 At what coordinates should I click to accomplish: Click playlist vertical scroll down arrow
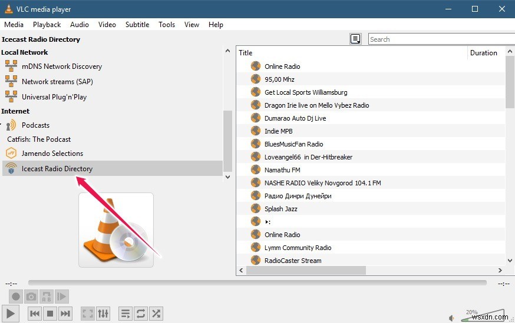[x=510, y=261]
